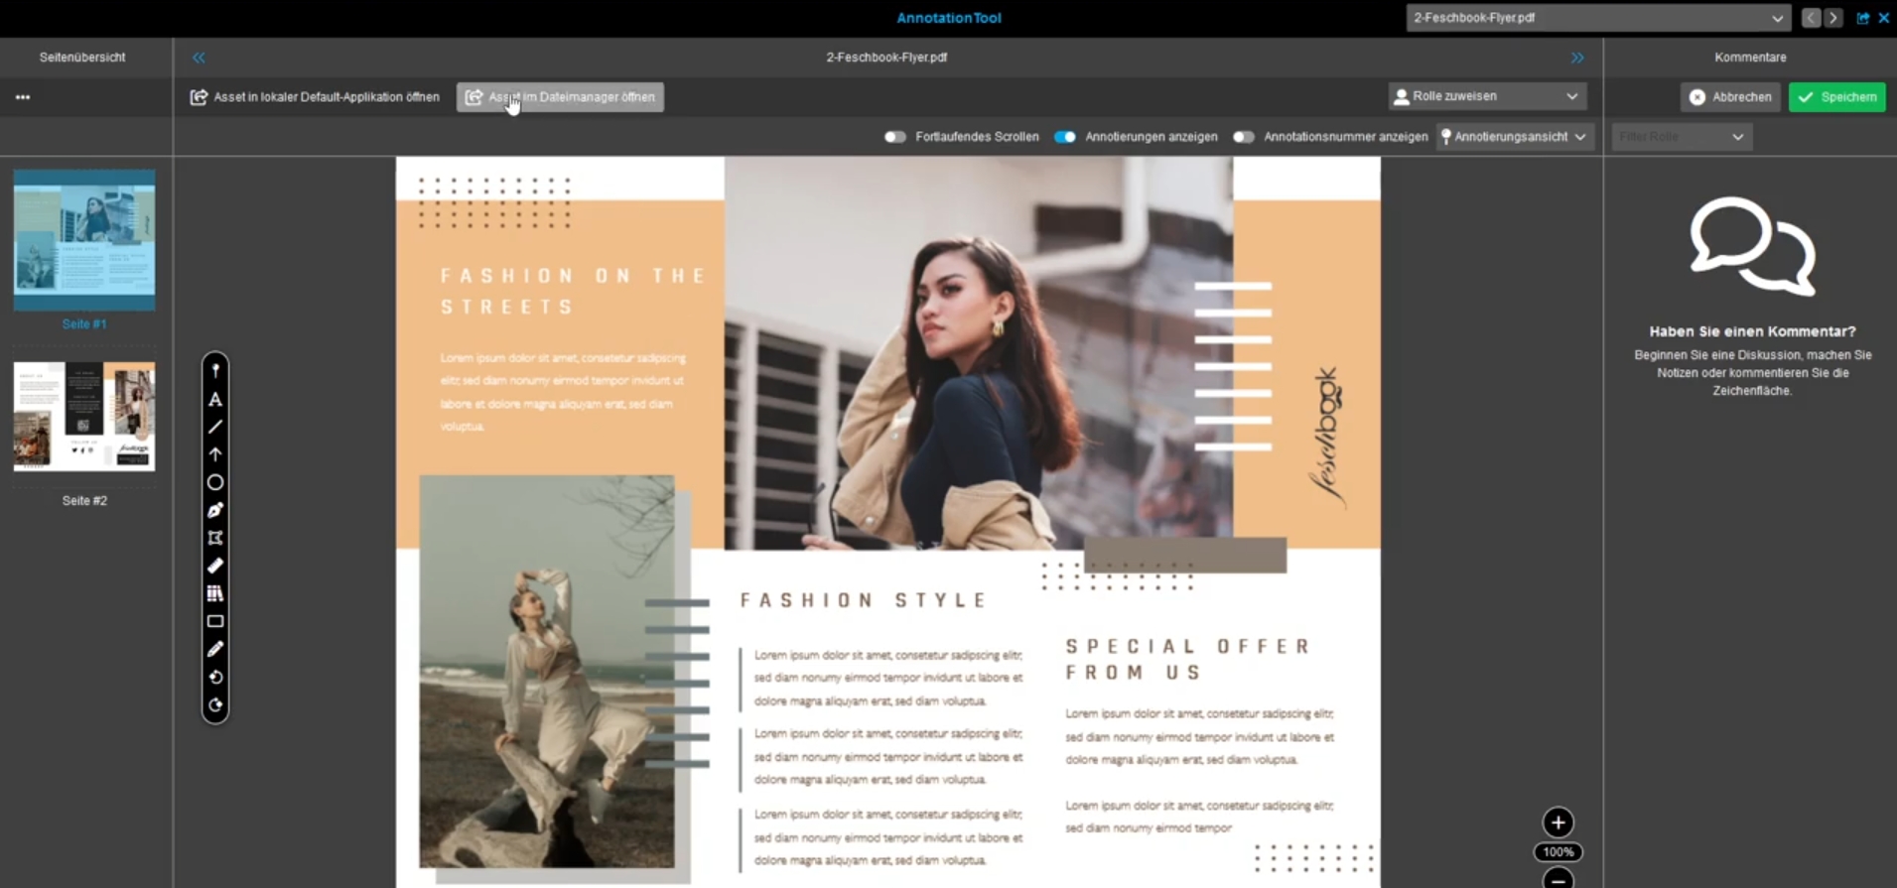1897x888 pixels.
Task: Open the Annotierungsansicht dropdown
Action: click(1514, 137)
